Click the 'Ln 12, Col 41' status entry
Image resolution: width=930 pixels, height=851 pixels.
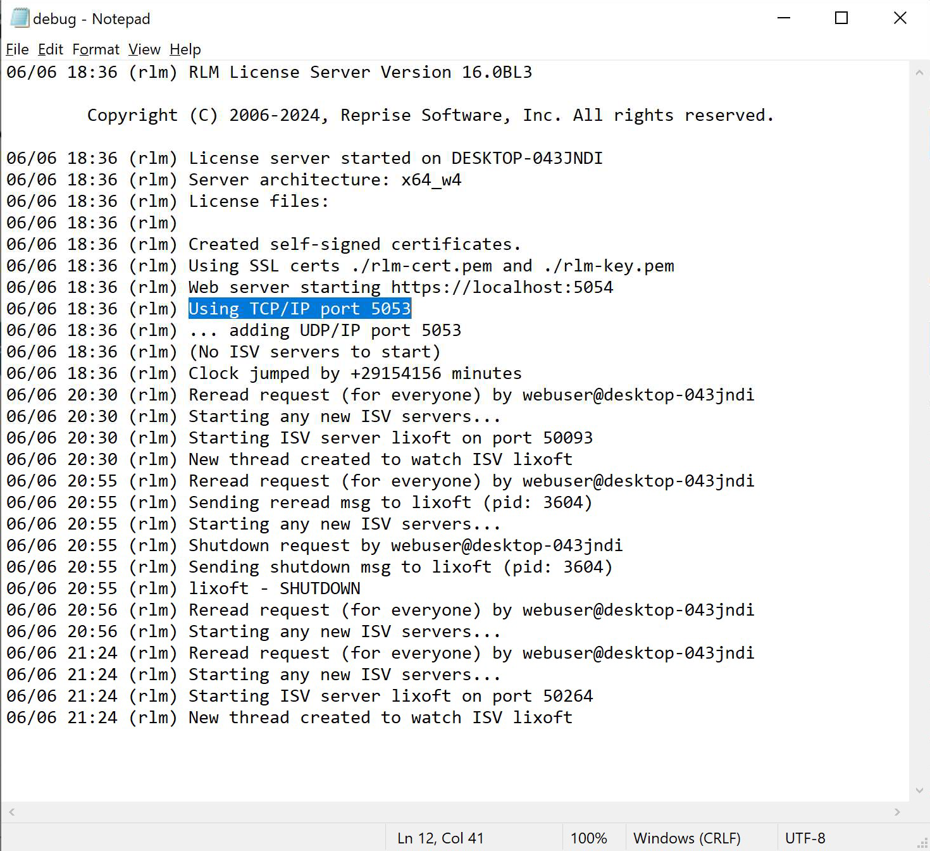click(x=441, y=838)
